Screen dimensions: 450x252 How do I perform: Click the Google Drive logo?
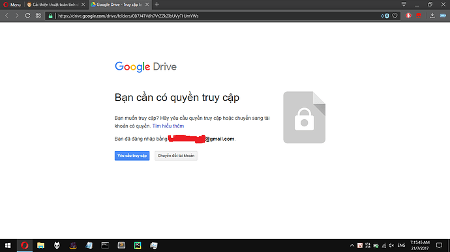(145, 67)
